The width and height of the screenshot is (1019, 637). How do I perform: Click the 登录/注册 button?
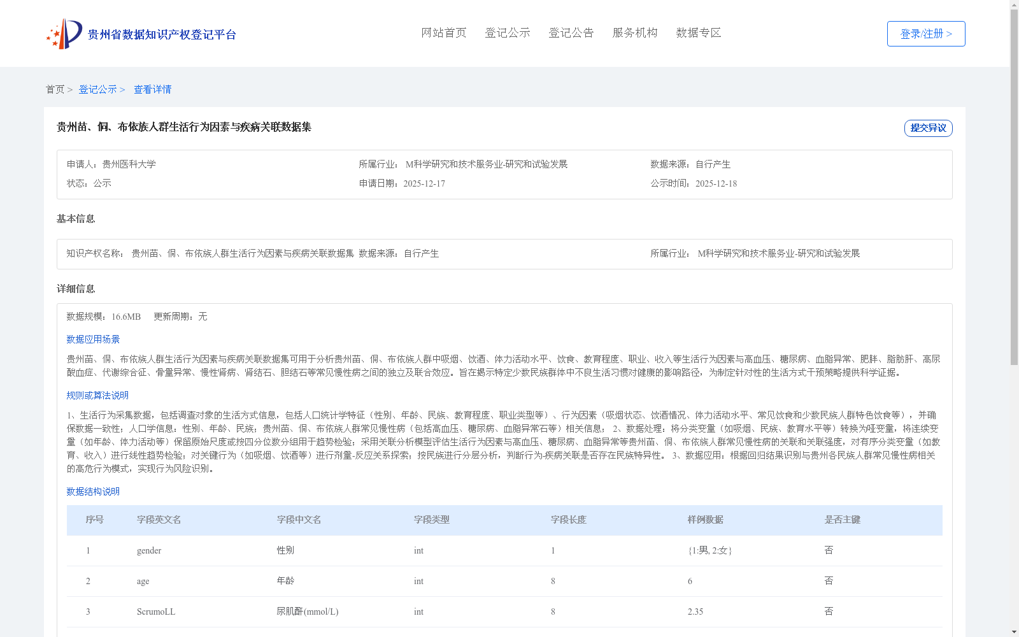pyautogui.click(x=926, y=34)
